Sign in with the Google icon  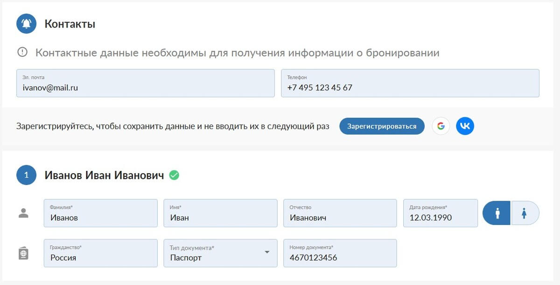pos(441,126)
